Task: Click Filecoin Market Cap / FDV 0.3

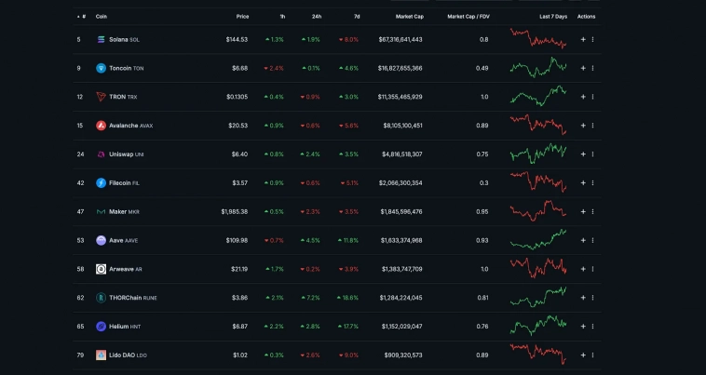Action: coord(483,183)
